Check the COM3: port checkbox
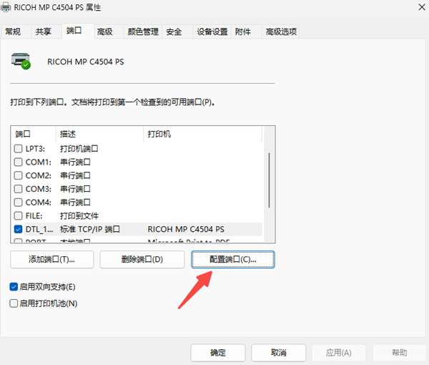Screen dimensions: 429x365 click(18, 189)
